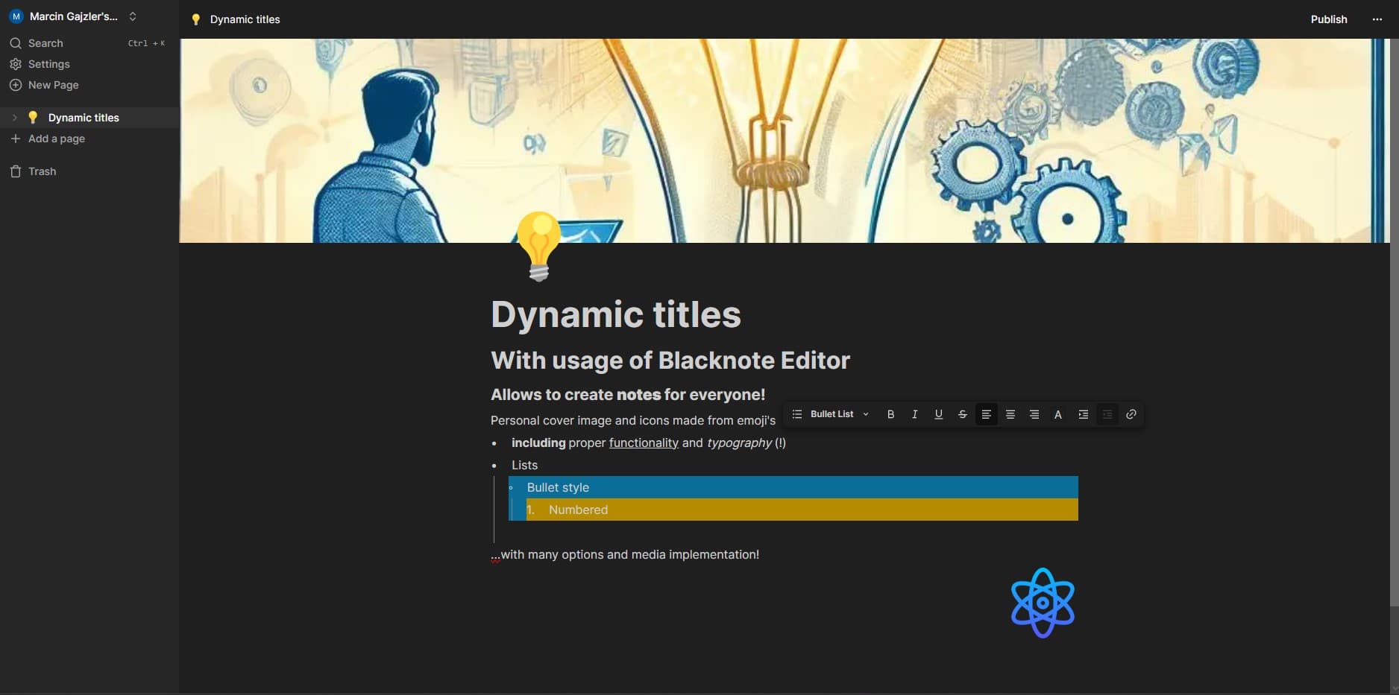Toggle italic formatting in the toolbar
This screenshot has height=695, width=1399.
click(914, 414)
